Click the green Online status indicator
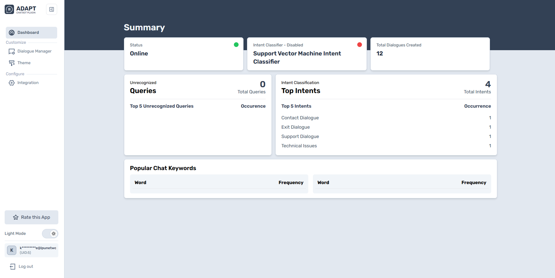Viewport: 555px width, 278px height. 236,45
